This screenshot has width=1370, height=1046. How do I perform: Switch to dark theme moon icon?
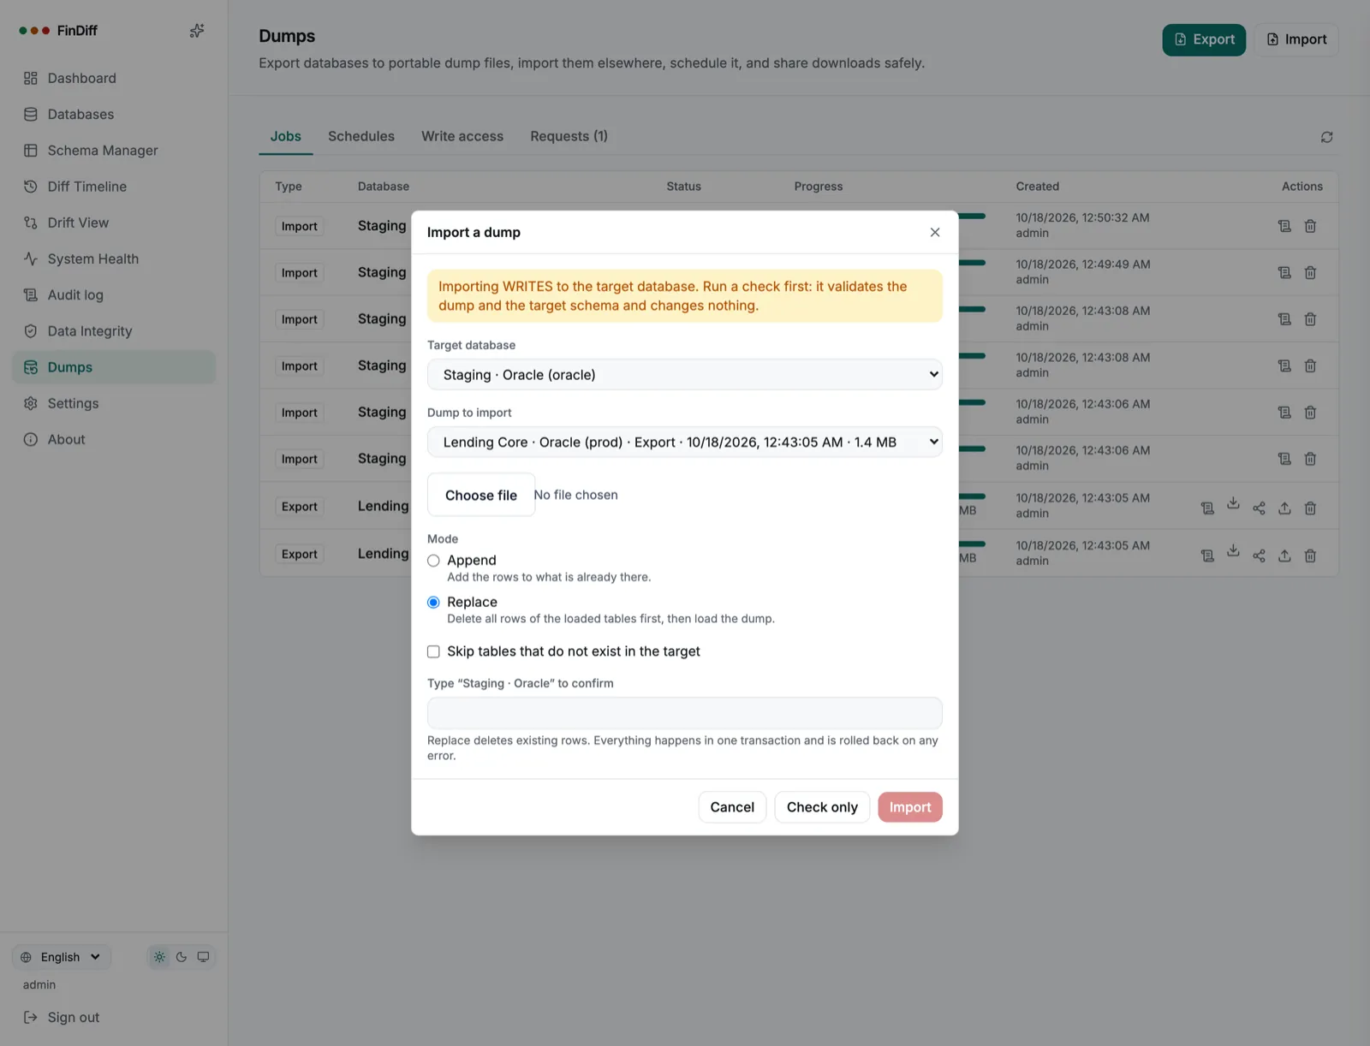(182, 957)
